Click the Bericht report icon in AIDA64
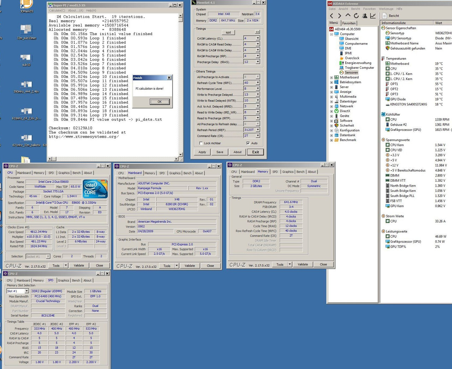 [x=385, y=16]
